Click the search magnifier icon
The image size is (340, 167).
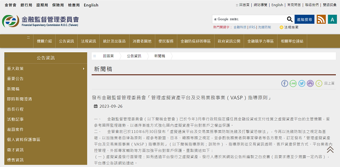click(x=290, y=19)
